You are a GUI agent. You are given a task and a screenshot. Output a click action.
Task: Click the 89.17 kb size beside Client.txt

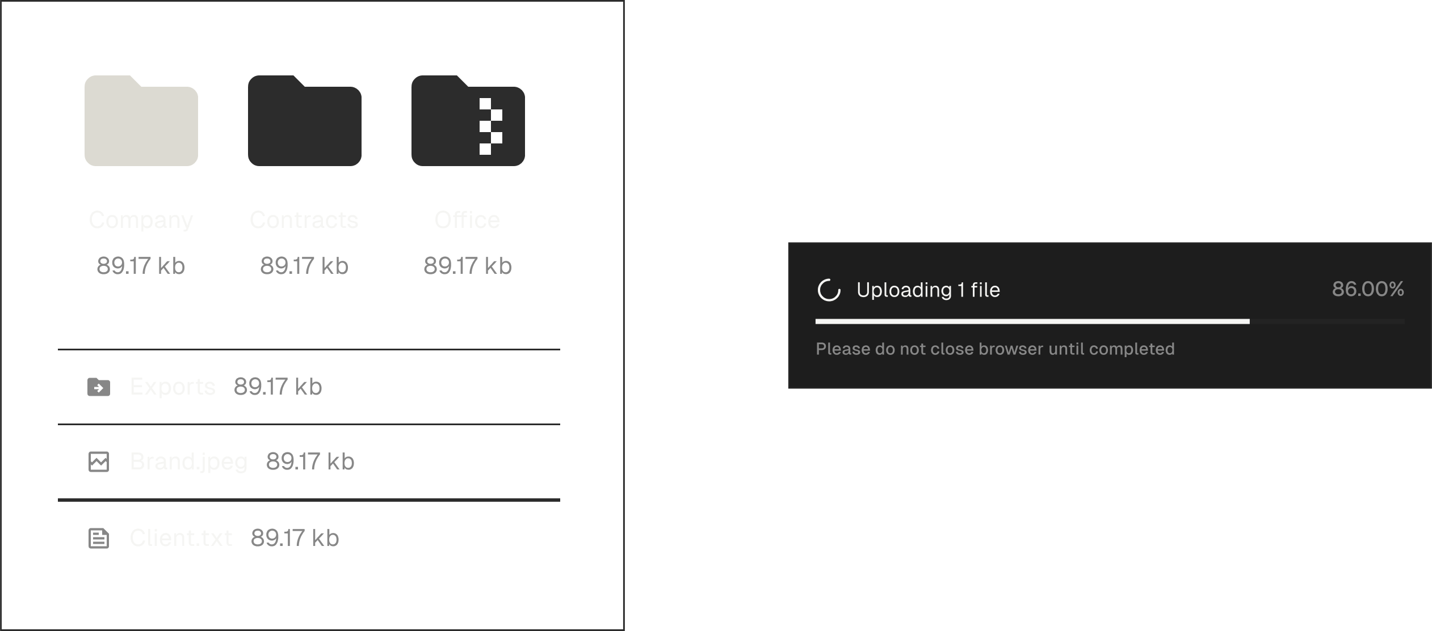pyautogui.click(x=295, y=538)
